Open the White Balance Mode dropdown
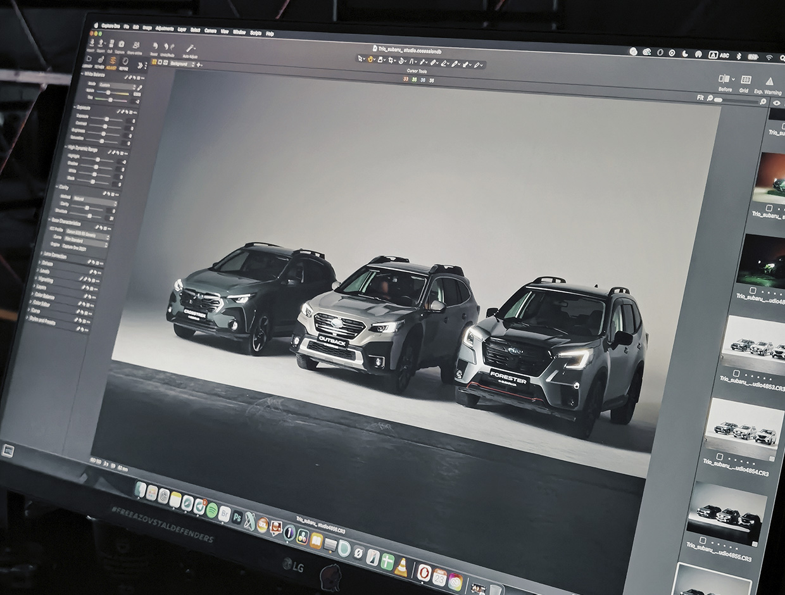The width and height of the screenshot is (785, 595). [118, 85]
